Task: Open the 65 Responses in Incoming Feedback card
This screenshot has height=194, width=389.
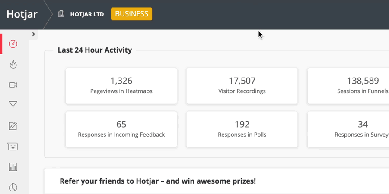Action: point(121,129)
